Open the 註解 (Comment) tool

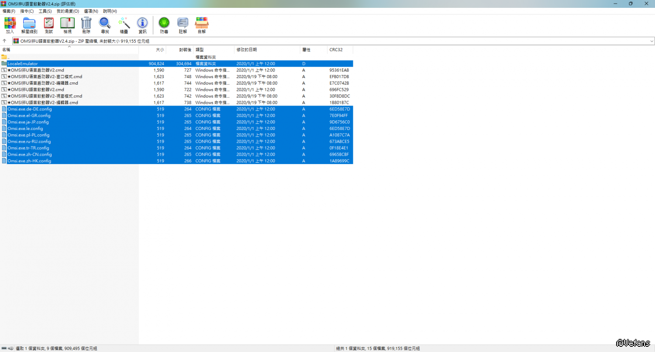click(x=183, y=25)
